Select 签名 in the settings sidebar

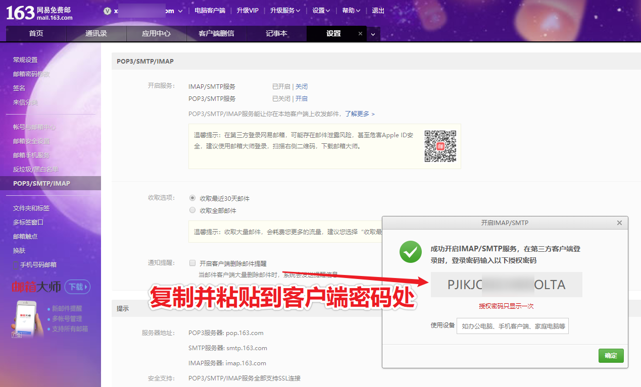(19, 88)
